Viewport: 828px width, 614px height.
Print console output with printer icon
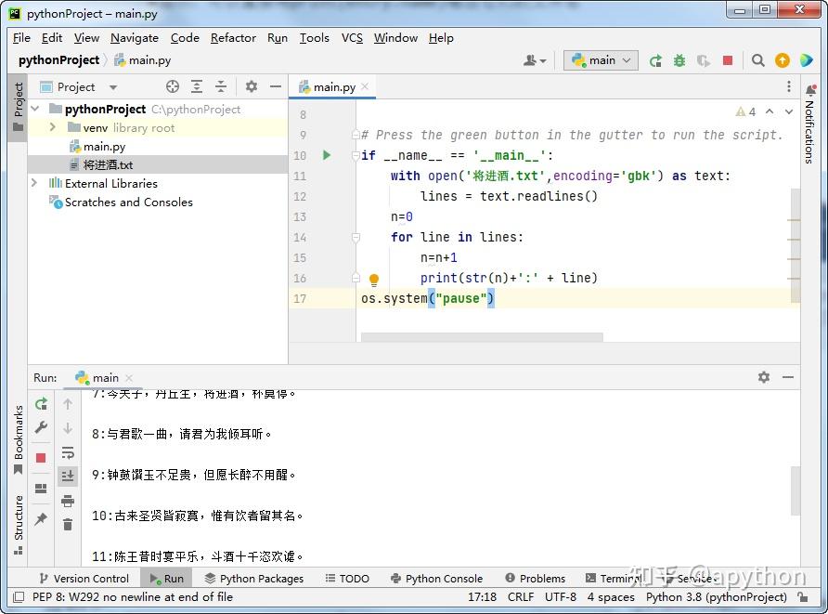[67, 502]
